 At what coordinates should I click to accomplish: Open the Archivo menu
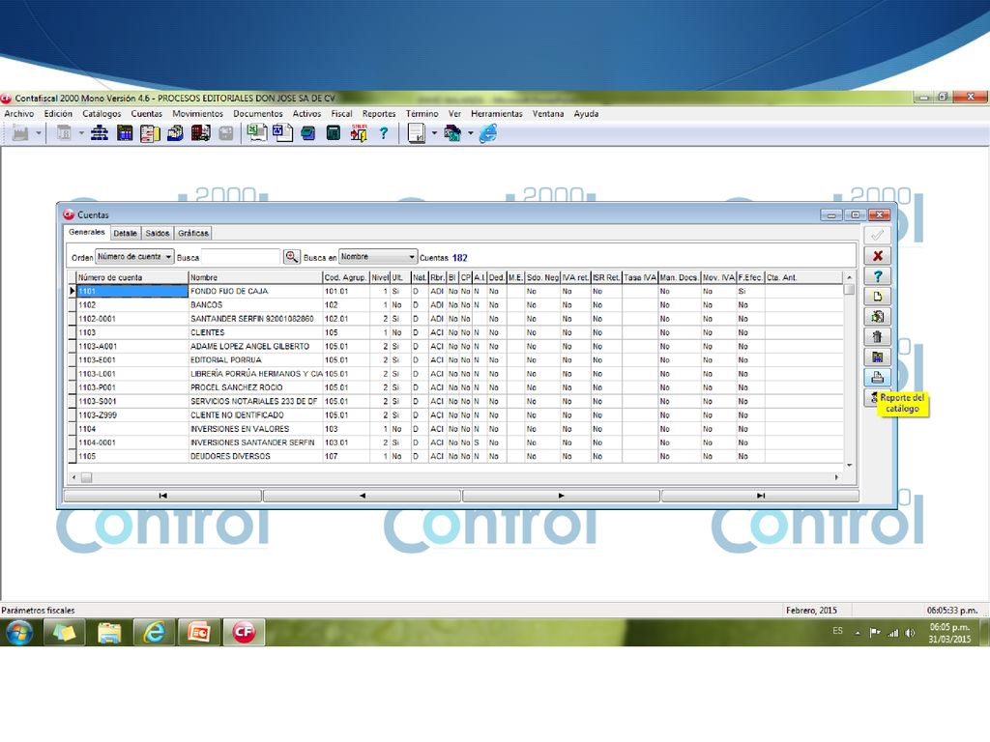[x=19, y=114]
